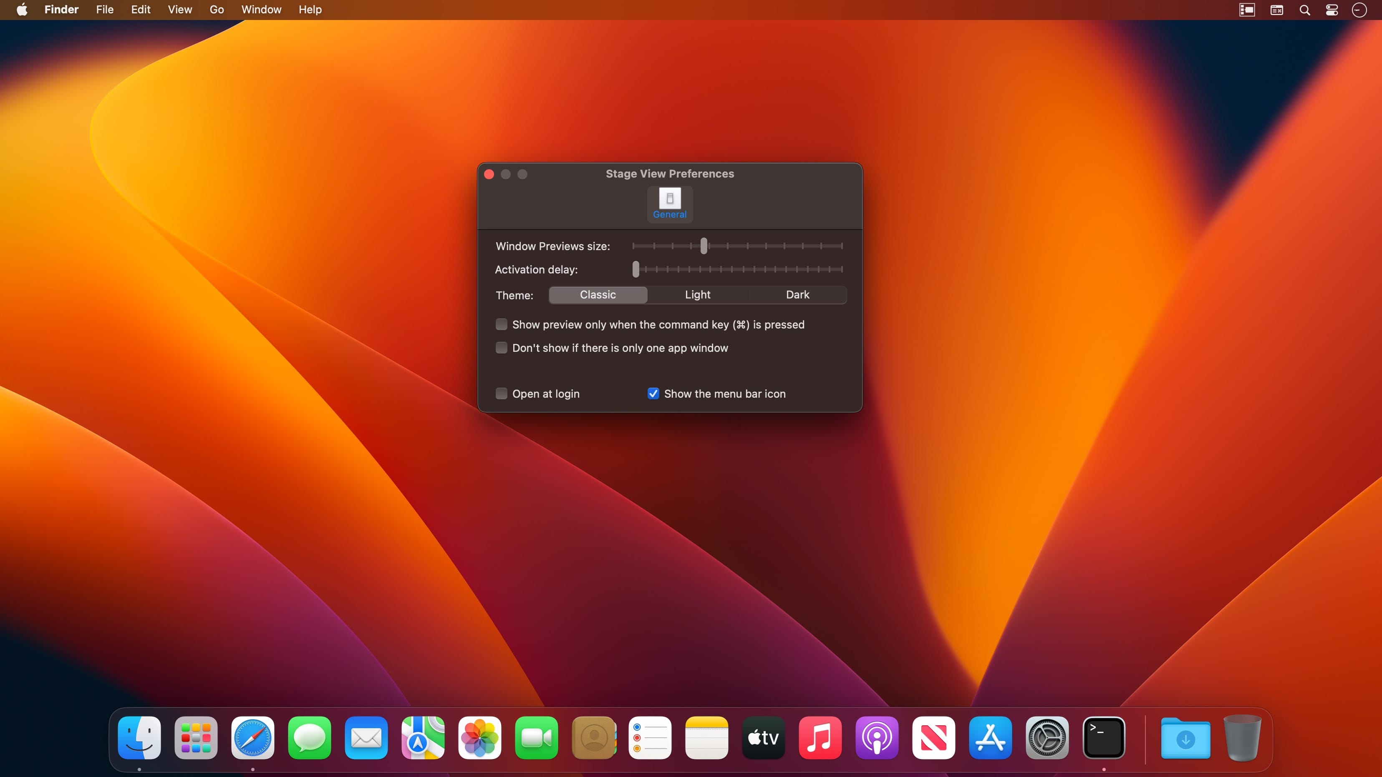Open the Window menu
Screen dimensions: 1382x777
(x=261, y=10)
